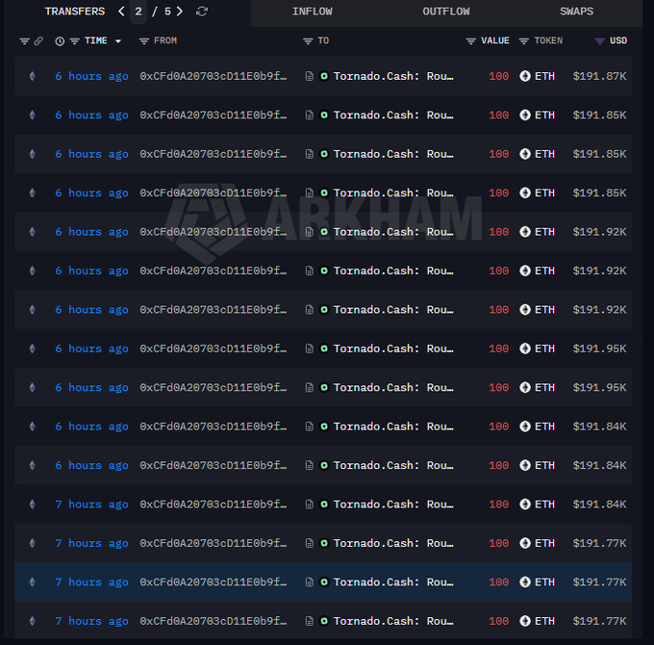The image size is (654, 645).
Task: Open the TRANSFERS tab
Action: [x=75, y=12]
